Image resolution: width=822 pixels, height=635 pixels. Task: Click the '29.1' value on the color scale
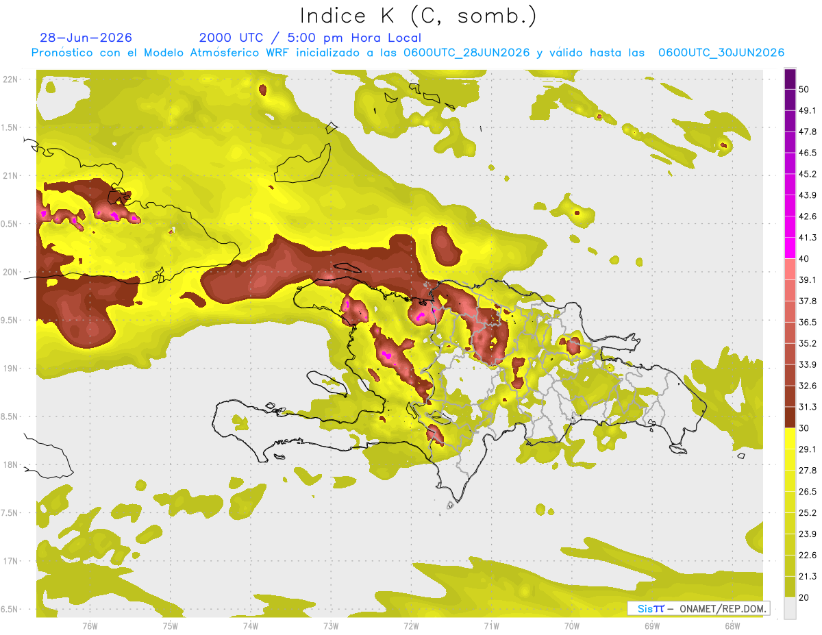pyautogui.click(x=808, y=449)
